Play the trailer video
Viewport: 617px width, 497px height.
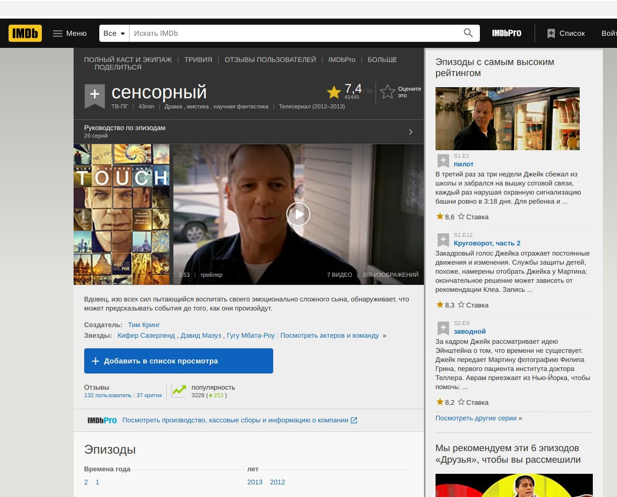[298, 214]
